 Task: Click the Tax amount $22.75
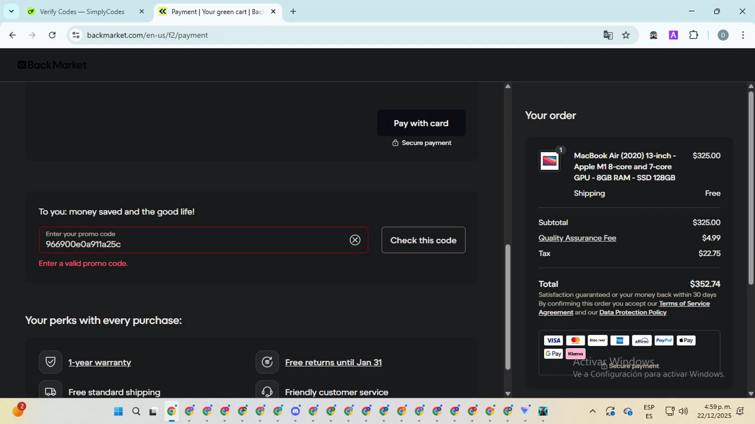[709, 253]
